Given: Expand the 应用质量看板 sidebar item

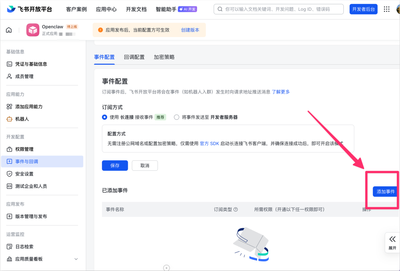Looking at the screenshot, I should [x=76, y=259].
